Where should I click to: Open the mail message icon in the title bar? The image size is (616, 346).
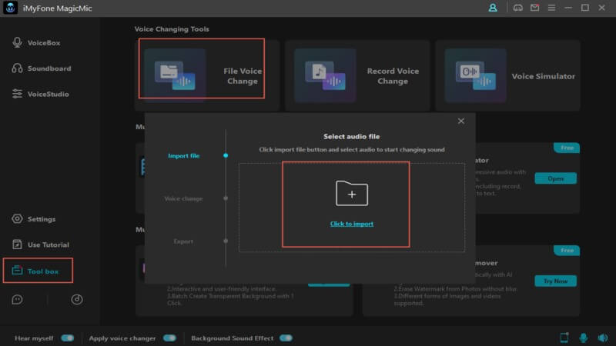pos(534,8)
